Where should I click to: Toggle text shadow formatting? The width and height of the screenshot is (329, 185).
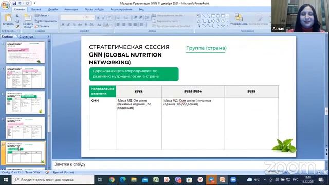86,25
